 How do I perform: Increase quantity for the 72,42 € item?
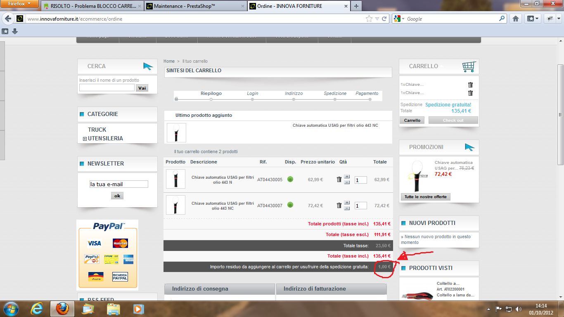click(x=347, y=203)
